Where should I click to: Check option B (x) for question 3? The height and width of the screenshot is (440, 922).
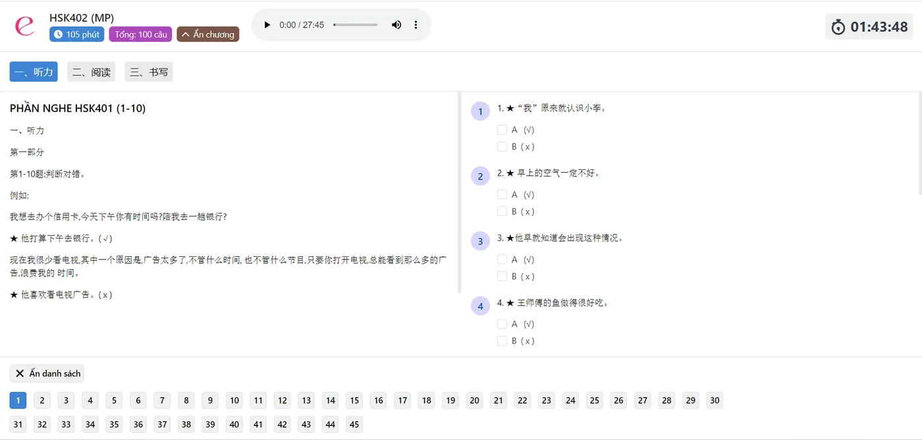[502, 276]
